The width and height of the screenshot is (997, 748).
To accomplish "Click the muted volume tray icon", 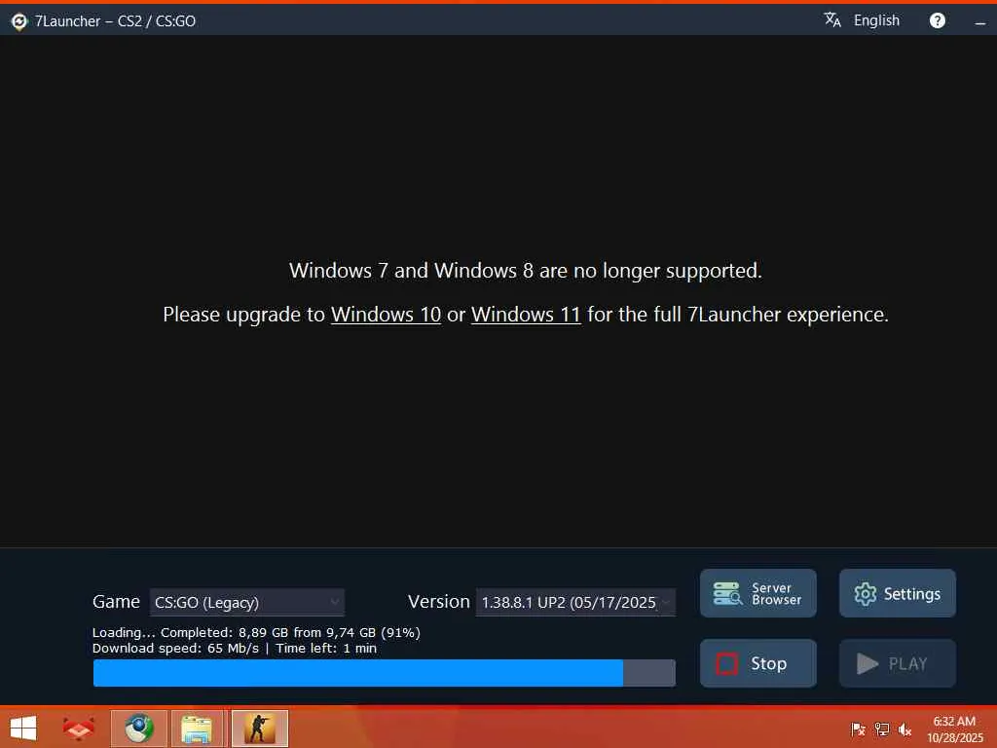I will 905,729.
